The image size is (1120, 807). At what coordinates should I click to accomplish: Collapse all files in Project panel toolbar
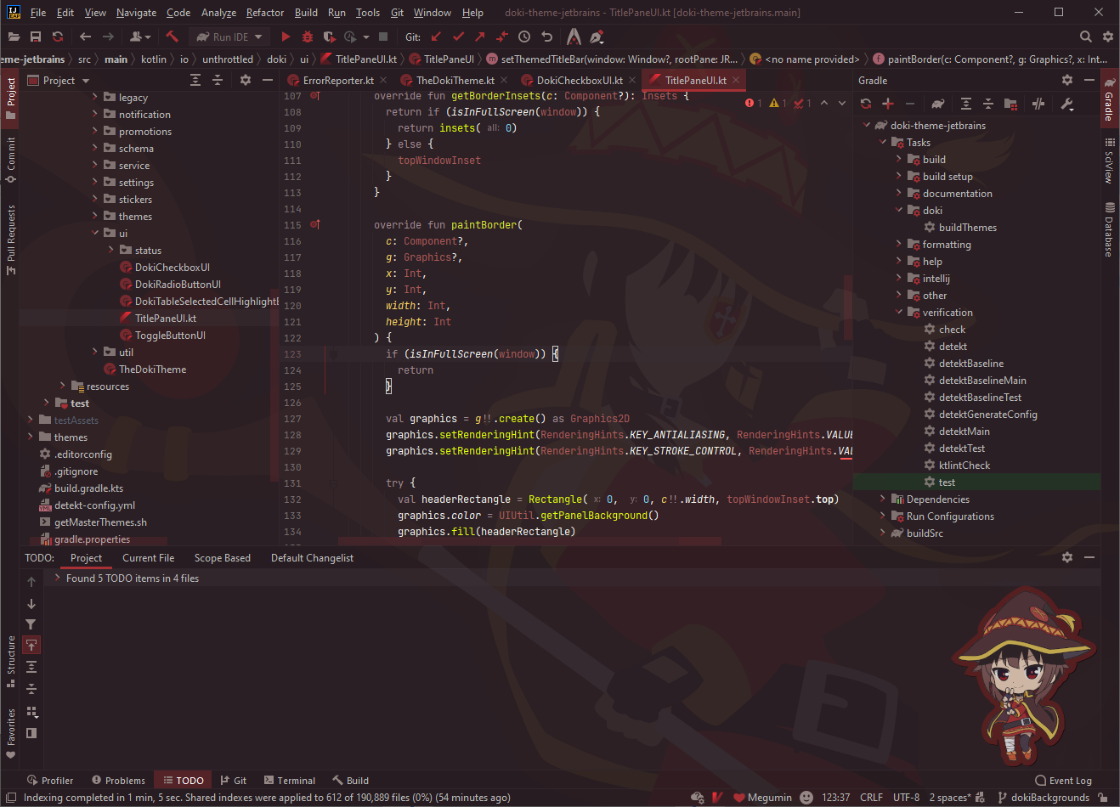pos(218,80)
